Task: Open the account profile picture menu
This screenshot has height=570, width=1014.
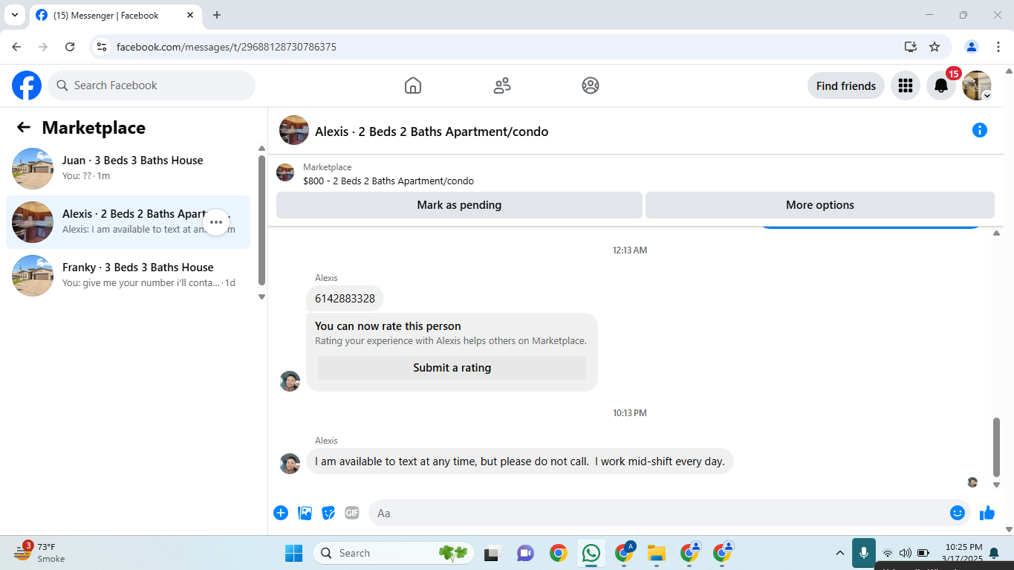Action: (x=977, y=85)
